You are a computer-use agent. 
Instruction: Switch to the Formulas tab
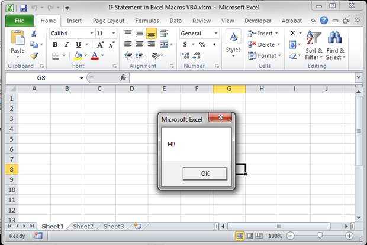click(147, 21)
